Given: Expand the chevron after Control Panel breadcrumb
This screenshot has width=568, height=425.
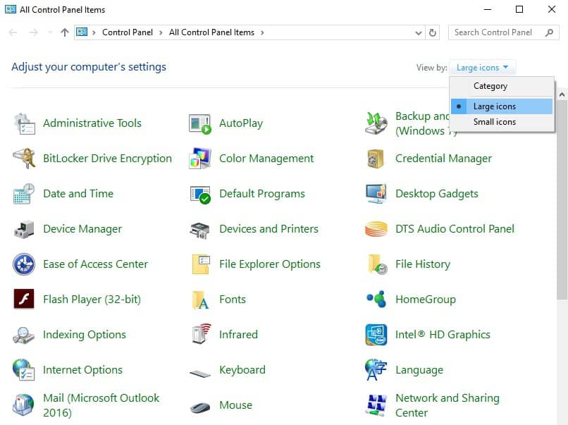Looking at the screenshot, I should coord(162,32).
